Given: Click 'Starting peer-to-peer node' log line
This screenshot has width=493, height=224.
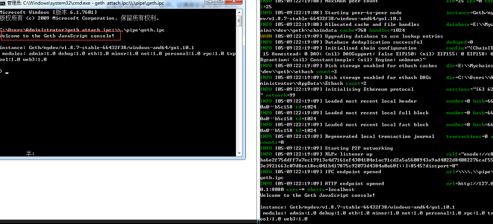Looking at the screenshot, I should 363,13.
